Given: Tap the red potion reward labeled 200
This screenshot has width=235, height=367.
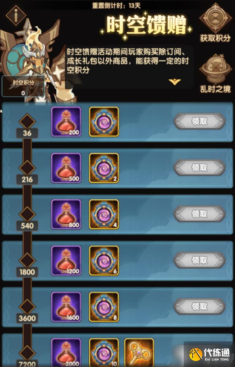Looking at the screenshot, I should pyautogui.click(x=66, y=122).
